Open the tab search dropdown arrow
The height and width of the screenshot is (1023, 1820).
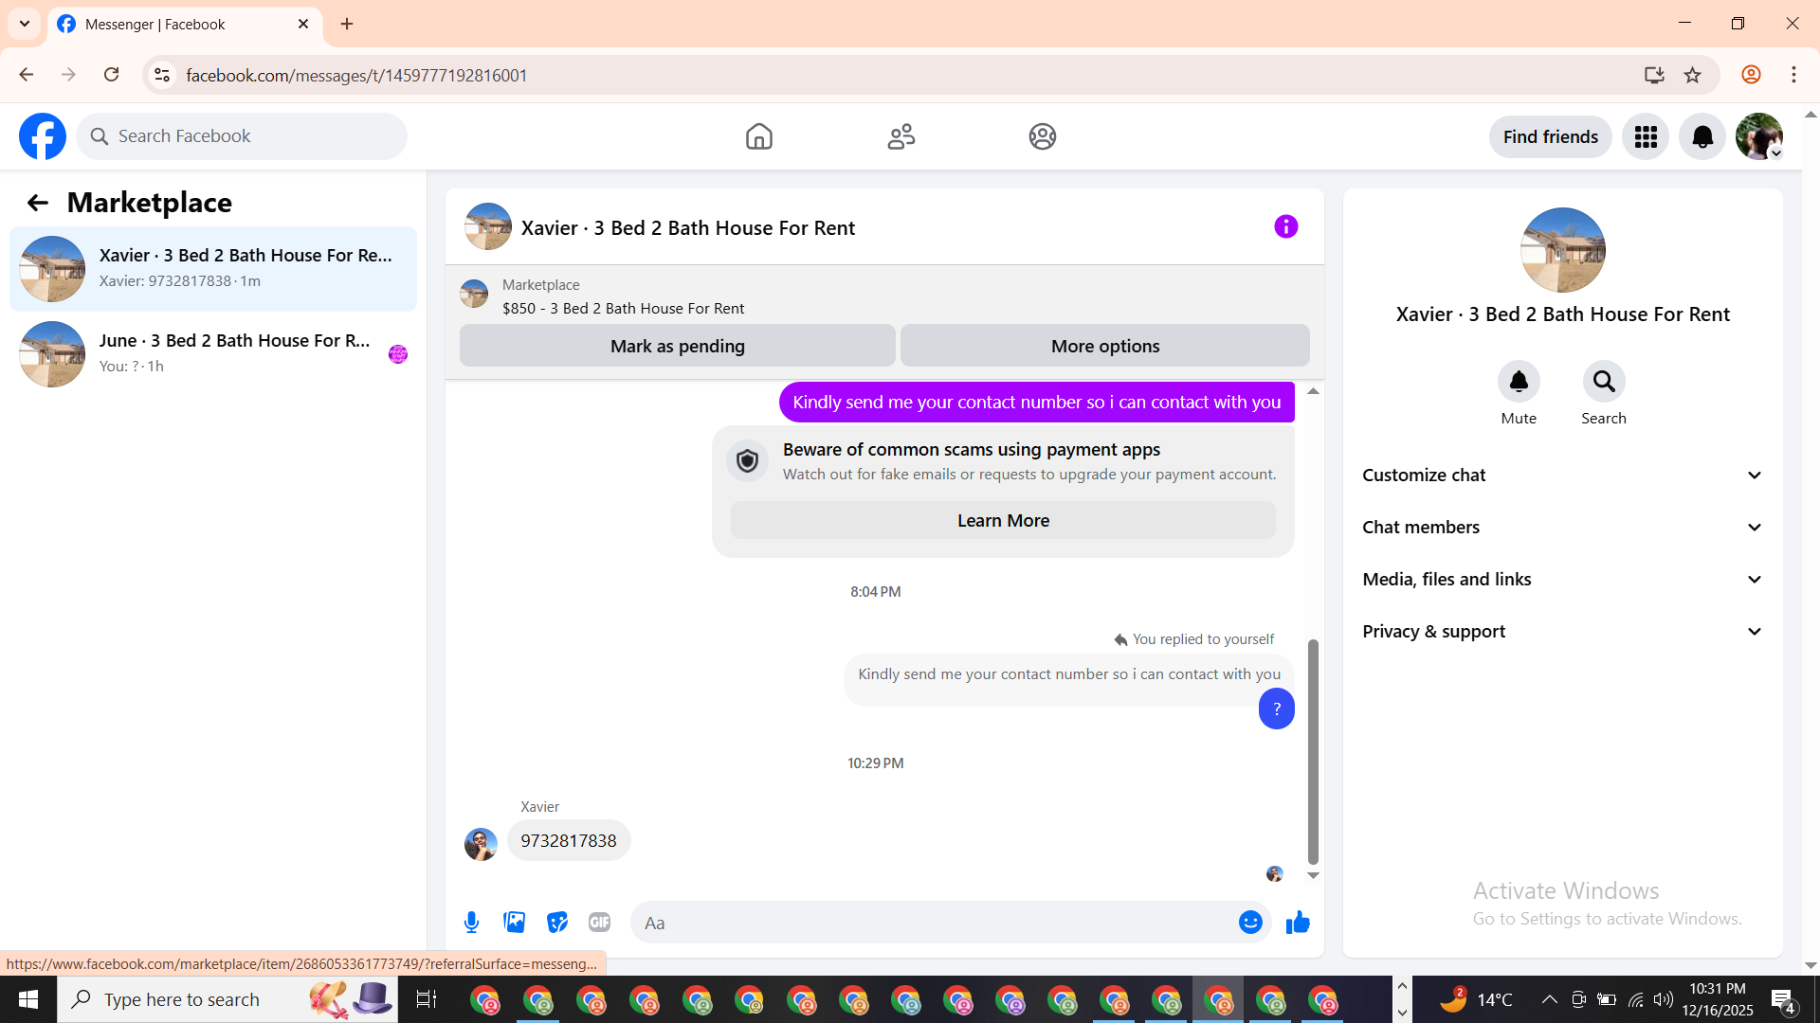coord(25,24)
